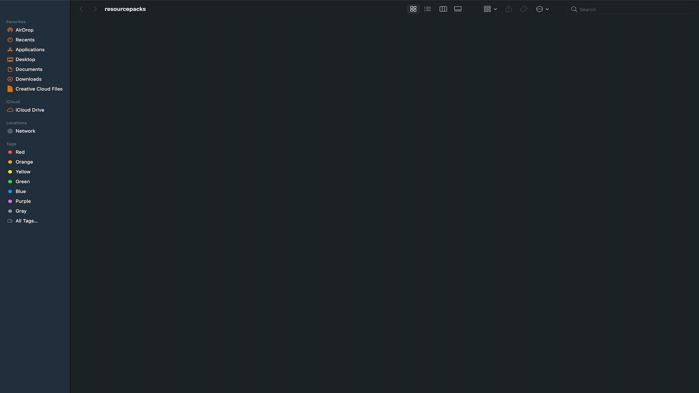
Task: Expand the account options dropdown
Action: pyautogui.click(x=542, y=9)
